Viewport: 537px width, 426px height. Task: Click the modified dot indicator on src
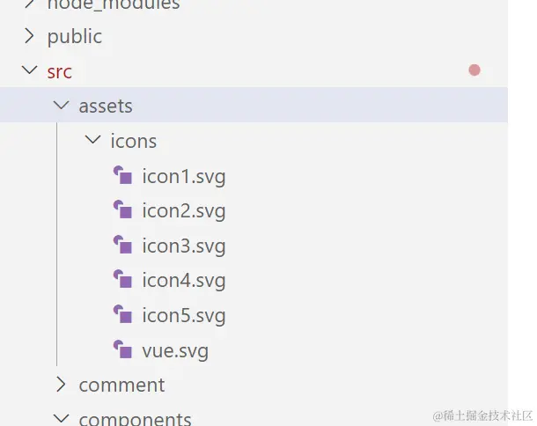coord(474,70)
